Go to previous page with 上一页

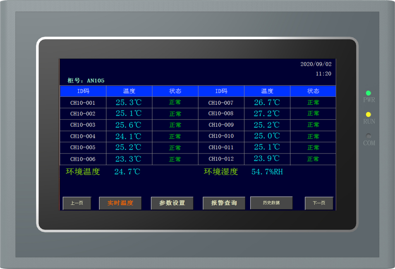77,203
